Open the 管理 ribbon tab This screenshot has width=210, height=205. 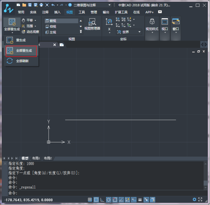point(94,12)
